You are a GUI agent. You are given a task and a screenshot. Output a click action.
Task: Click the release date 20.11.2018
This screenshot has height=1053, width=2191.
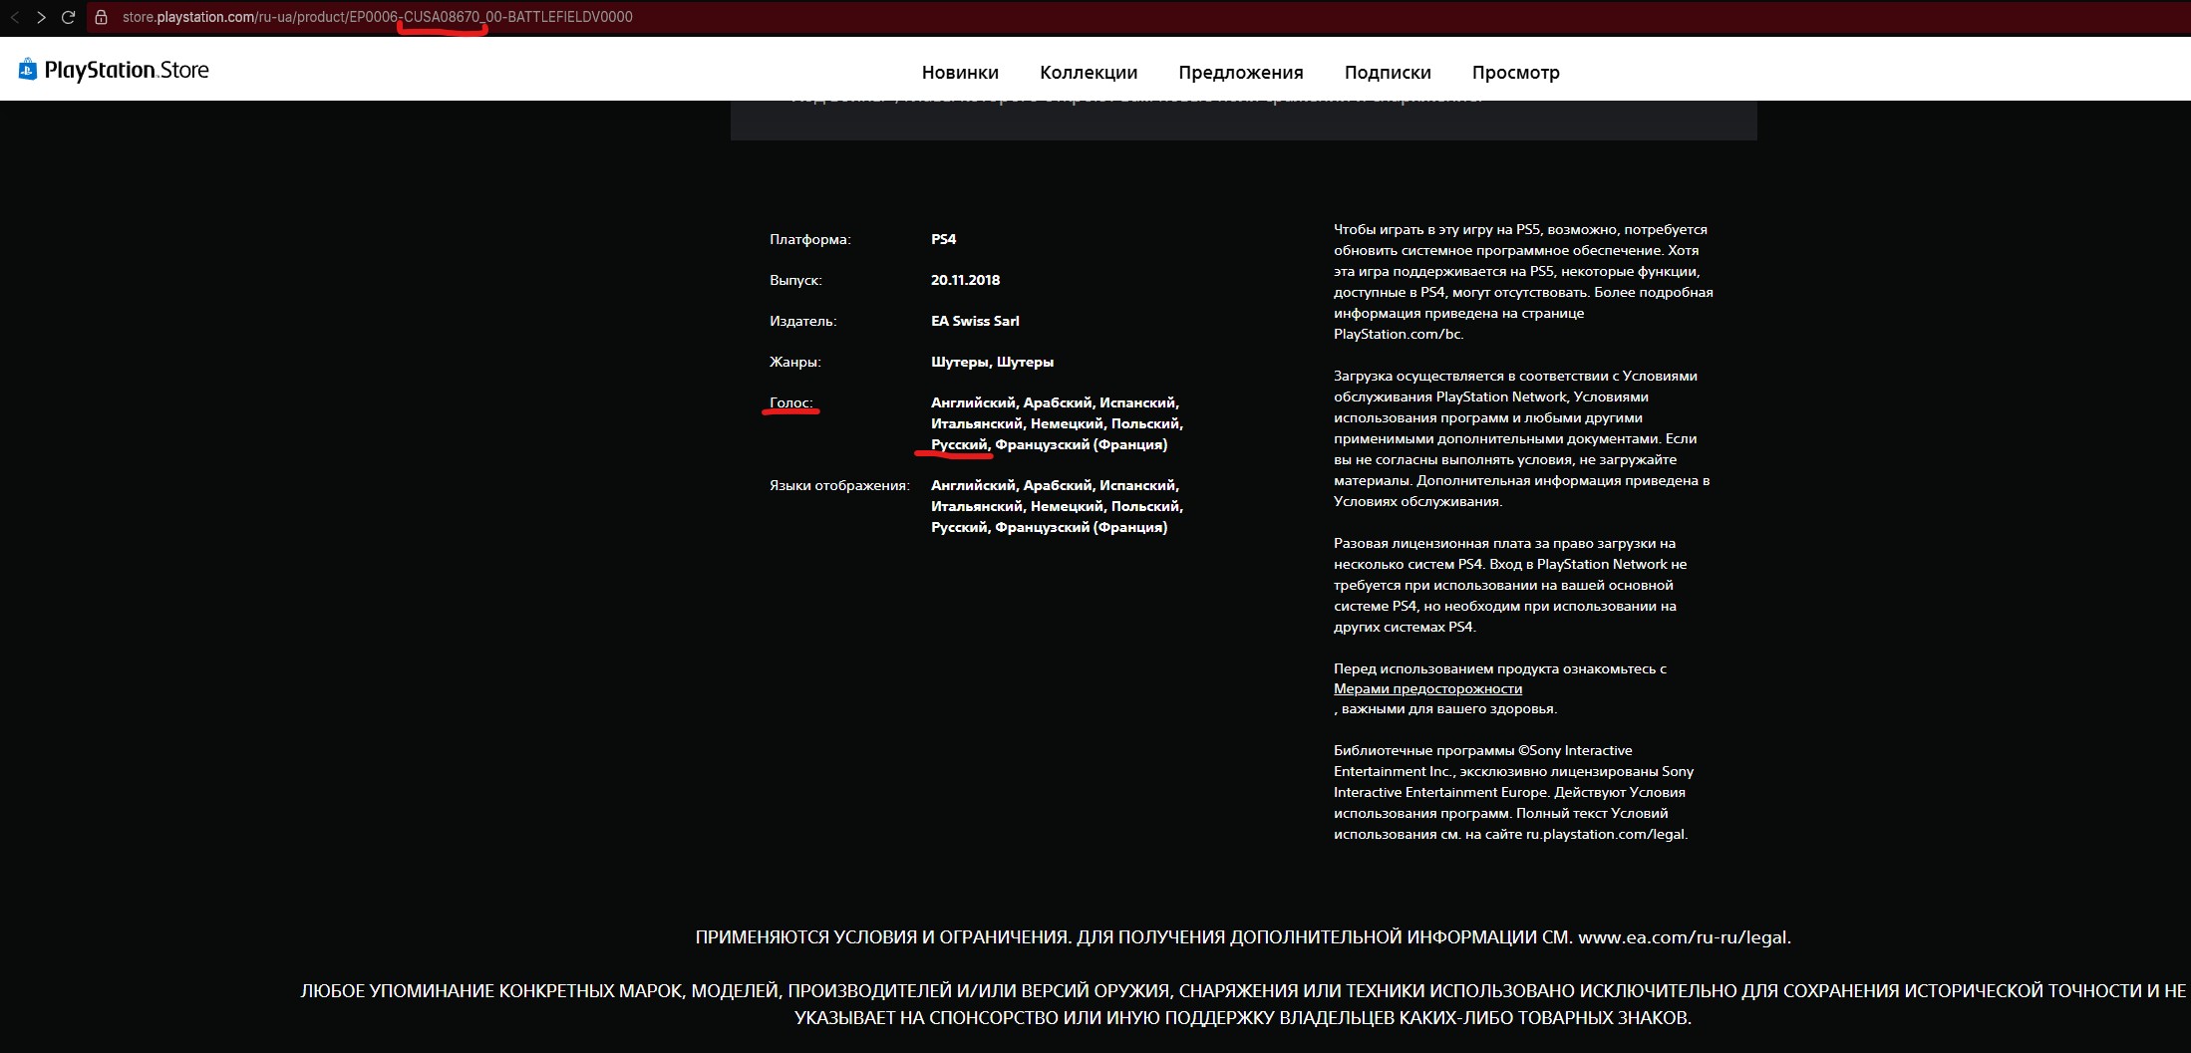[x=965, y=280]
